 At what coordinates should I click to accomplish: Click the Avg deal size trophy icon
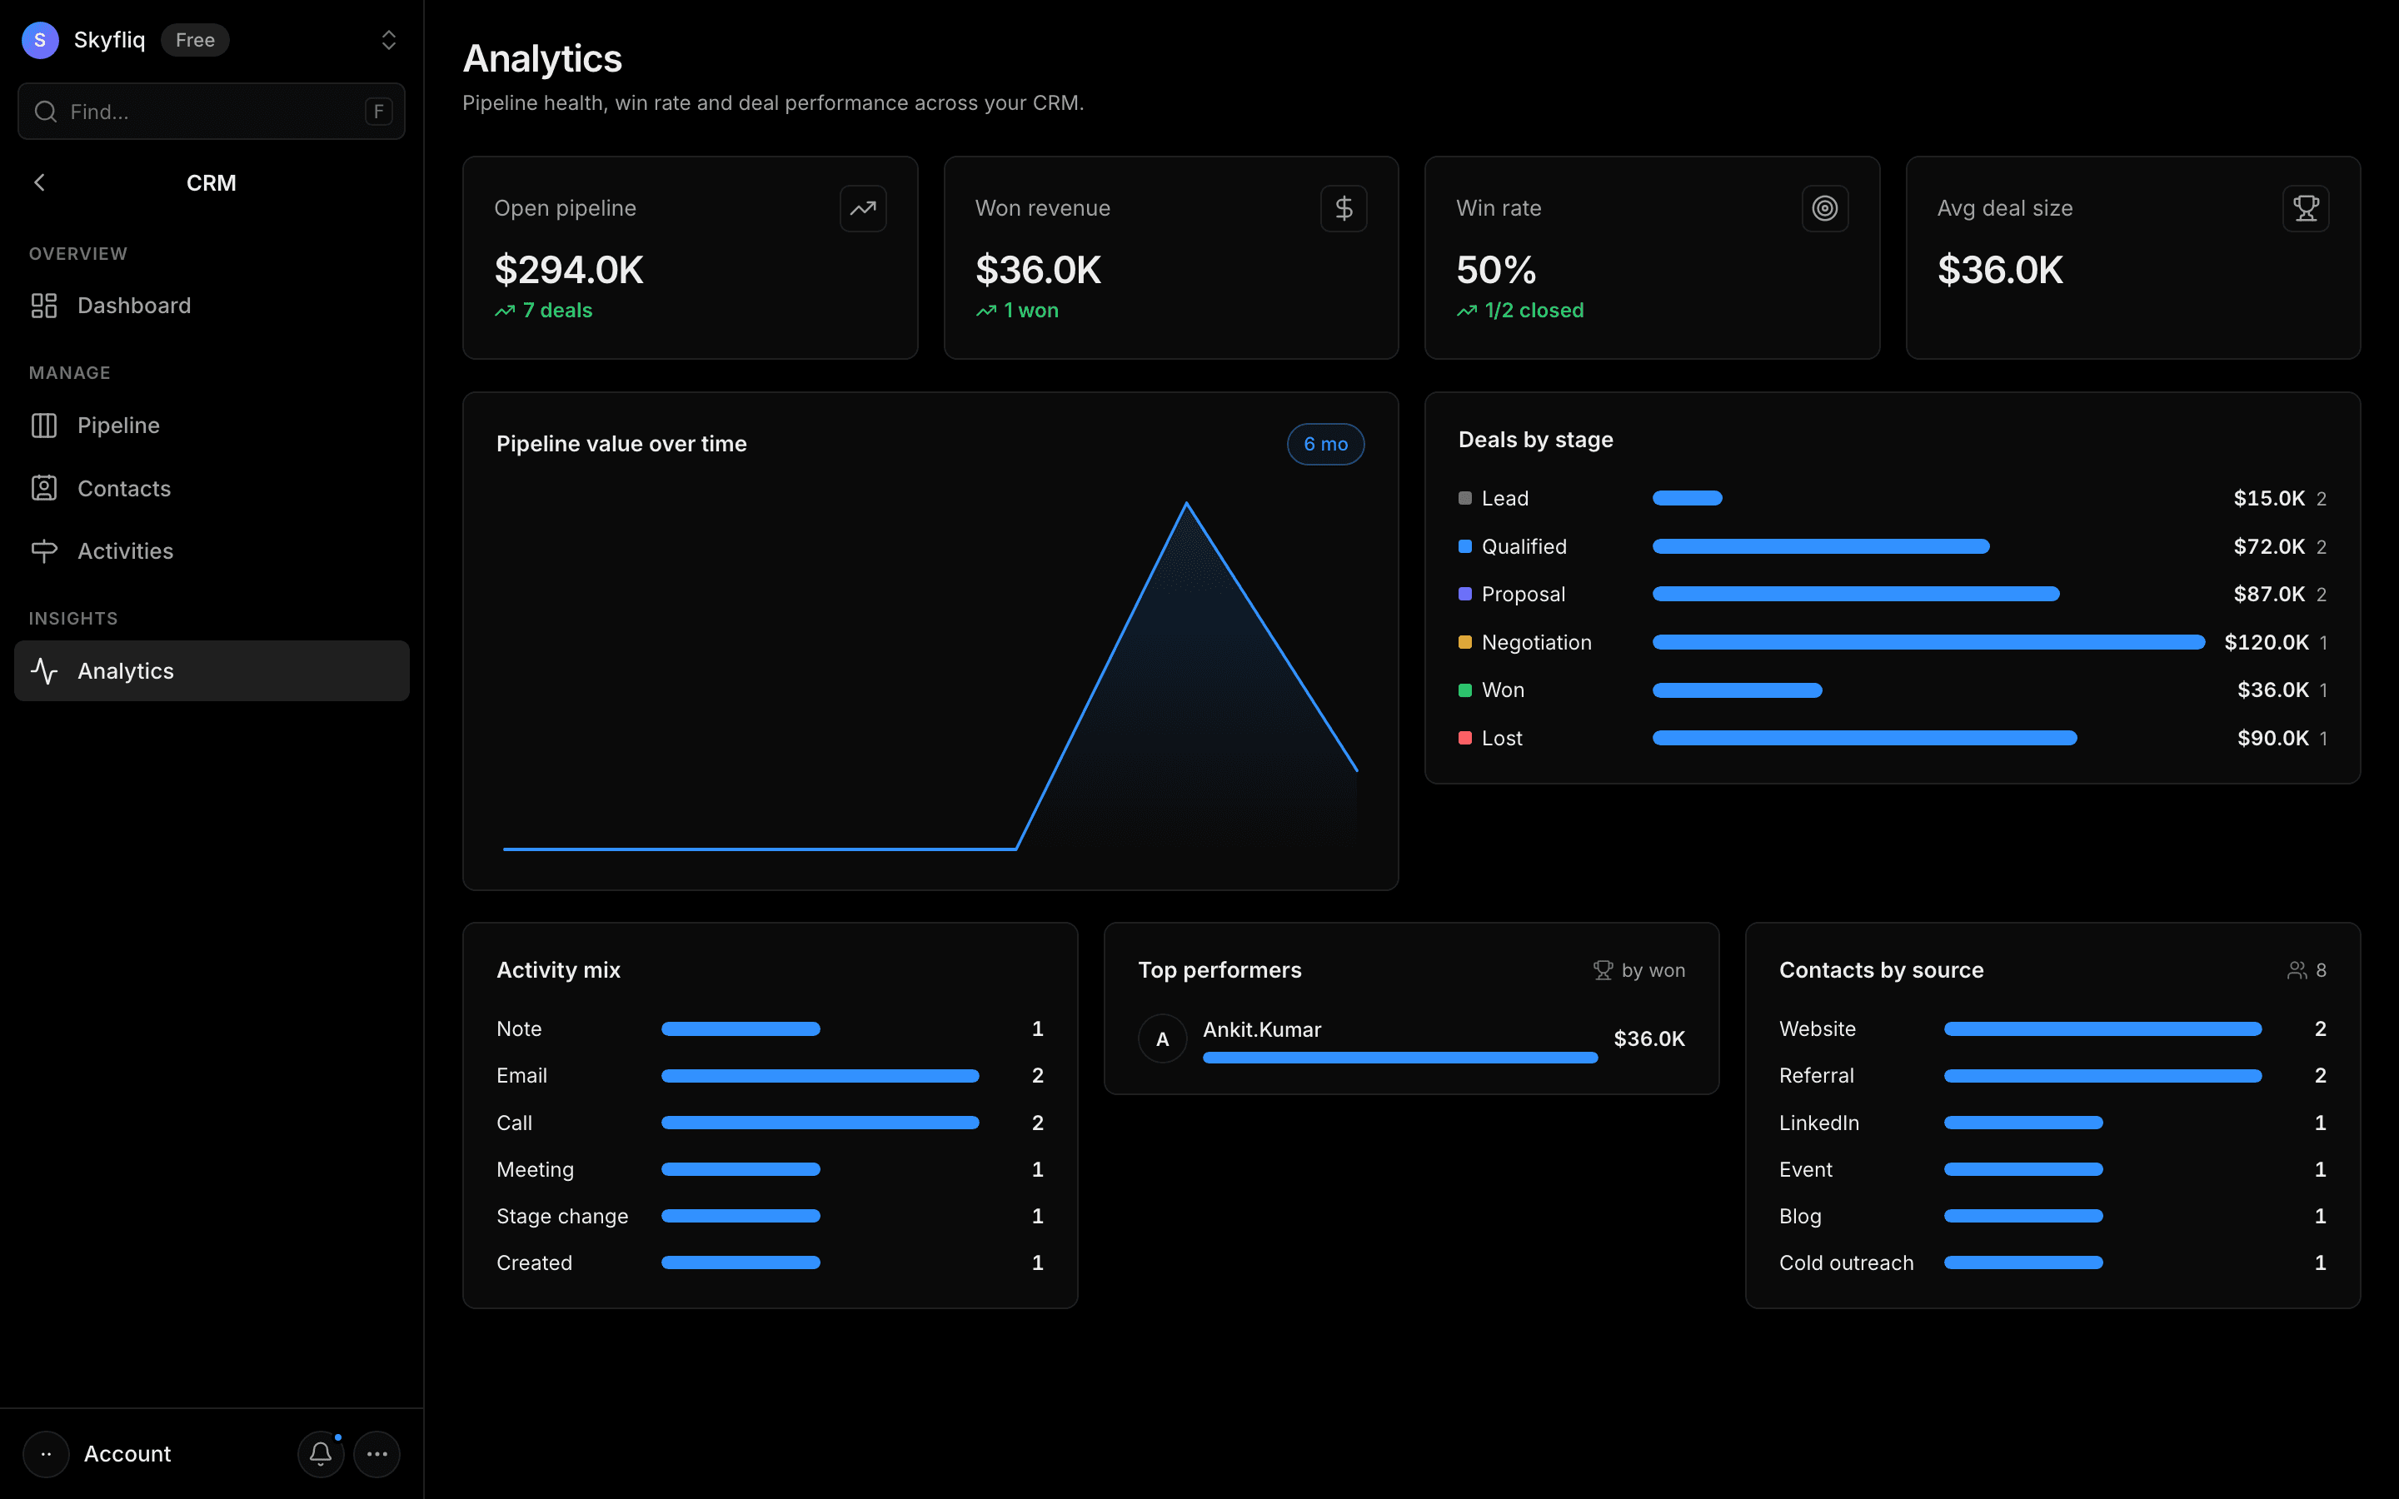(2306, 208)
